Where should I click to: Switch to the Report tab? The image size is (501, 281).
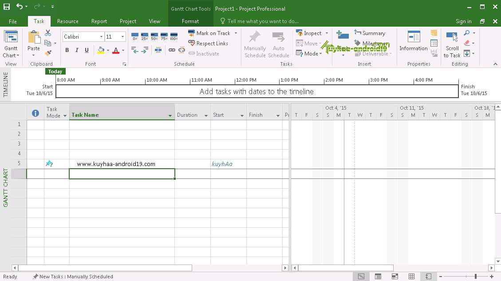(99, 21)
